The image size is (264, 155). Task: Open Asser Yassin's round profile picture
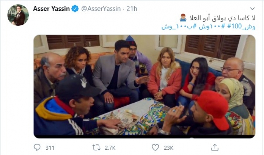tap(18, 15)
